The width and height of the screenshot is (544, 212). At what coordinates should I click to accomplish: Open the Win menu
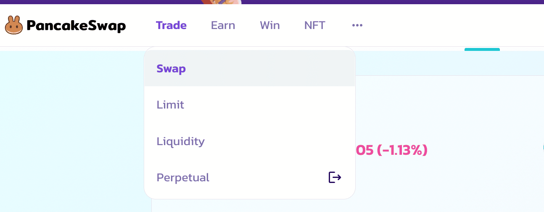[270, 26]
